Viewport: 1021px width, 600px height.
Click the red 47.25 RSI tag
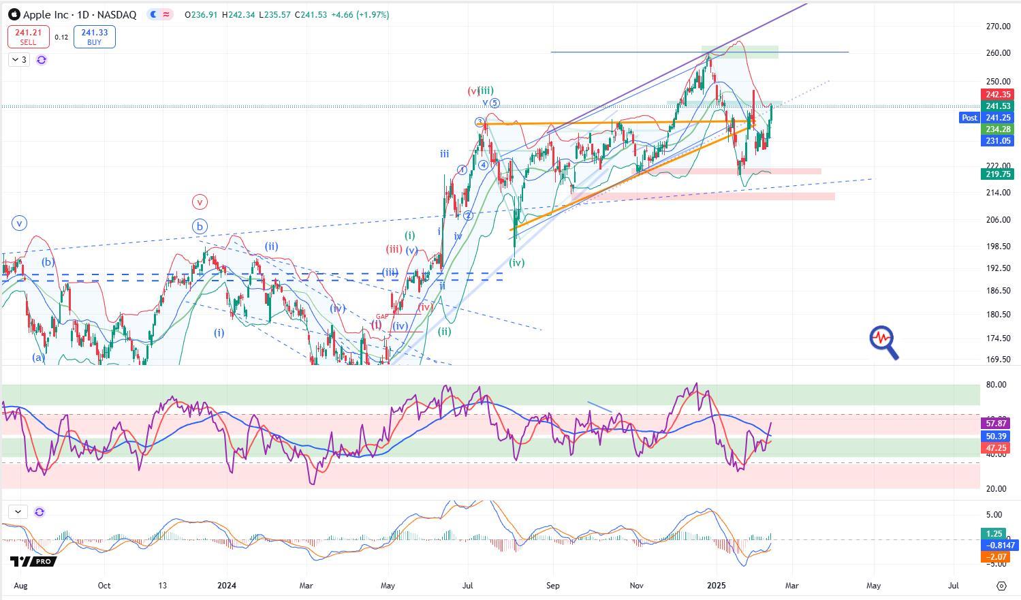pos(996,448)
